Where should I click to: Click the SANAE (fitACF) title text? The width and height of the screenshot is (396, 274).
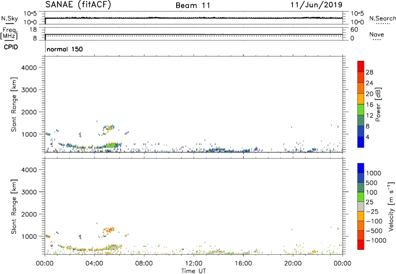[78, 5]
